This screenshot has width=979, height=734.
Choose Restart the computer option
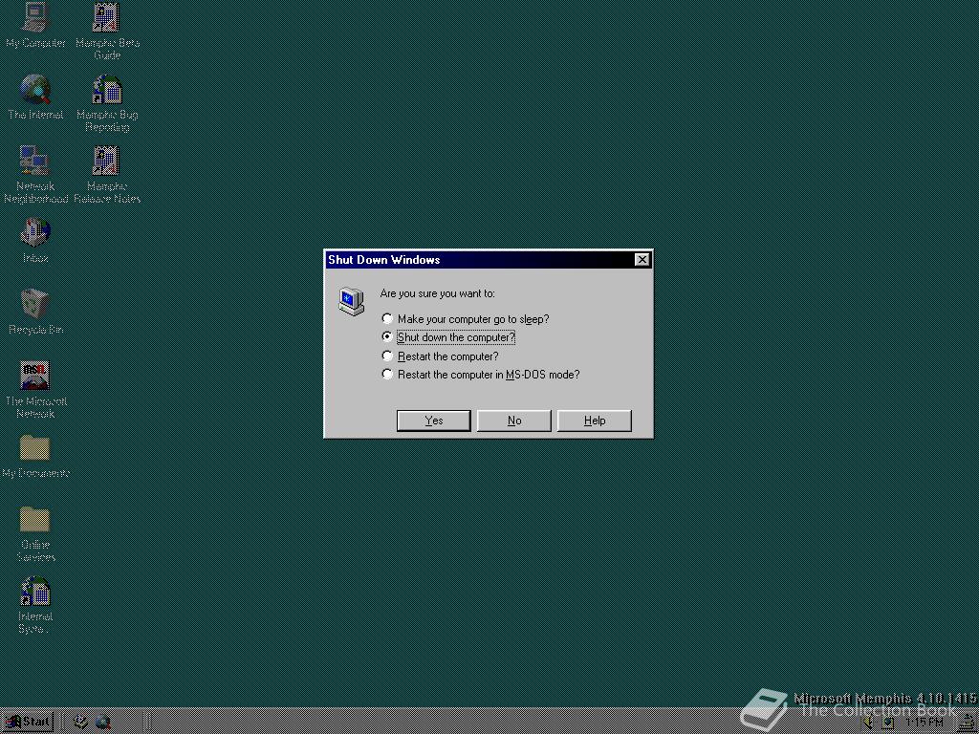click(x=440, y=356)
